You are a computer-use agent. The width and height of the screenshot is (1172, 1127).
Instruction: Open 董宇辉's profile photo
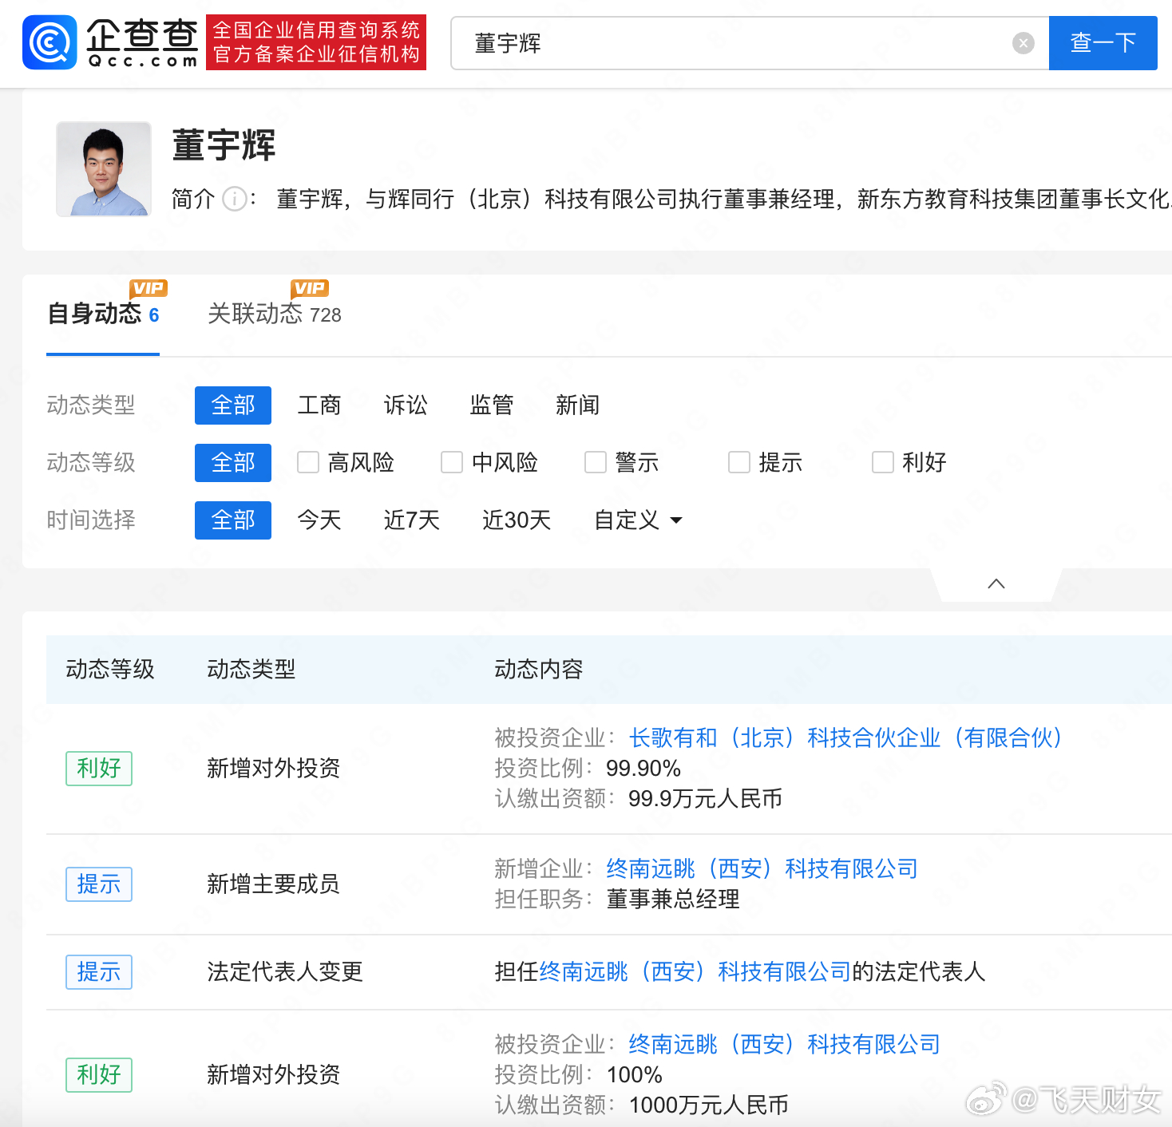pyautogui.click(x=104, y=169)
